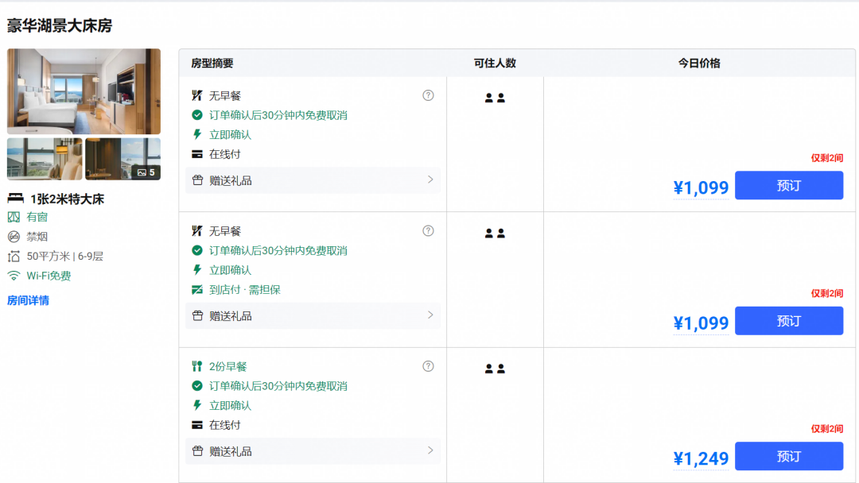Click the credit-card icon in the 2份早餐 row
The image size is (859, 483).
[197, 425]
